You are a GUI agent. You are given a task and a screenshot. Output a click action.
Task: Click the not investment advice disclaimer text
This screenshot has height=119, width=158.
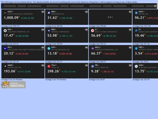click(x=69, y=2)
